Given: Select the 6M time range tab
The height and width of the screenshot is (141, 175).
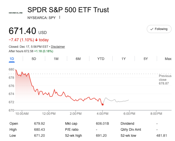Looking at the screenshot, I should coord(78,59).
